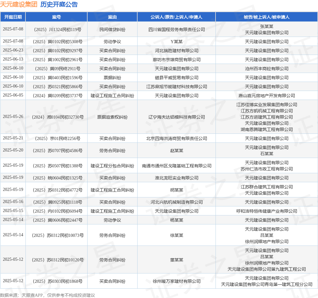The image size is (318, 298).
Task: Select the 开庭日期 column header
Action: (x=13, y=17)
